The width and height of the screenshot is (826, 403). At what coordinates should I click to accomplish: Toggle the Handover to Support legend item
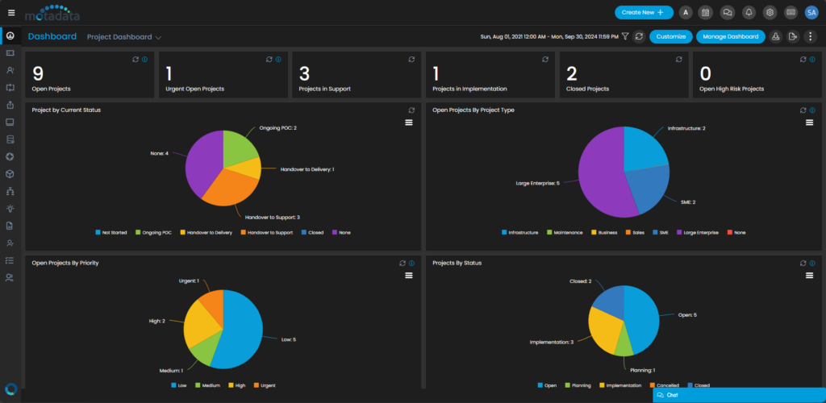click(267, 233)
